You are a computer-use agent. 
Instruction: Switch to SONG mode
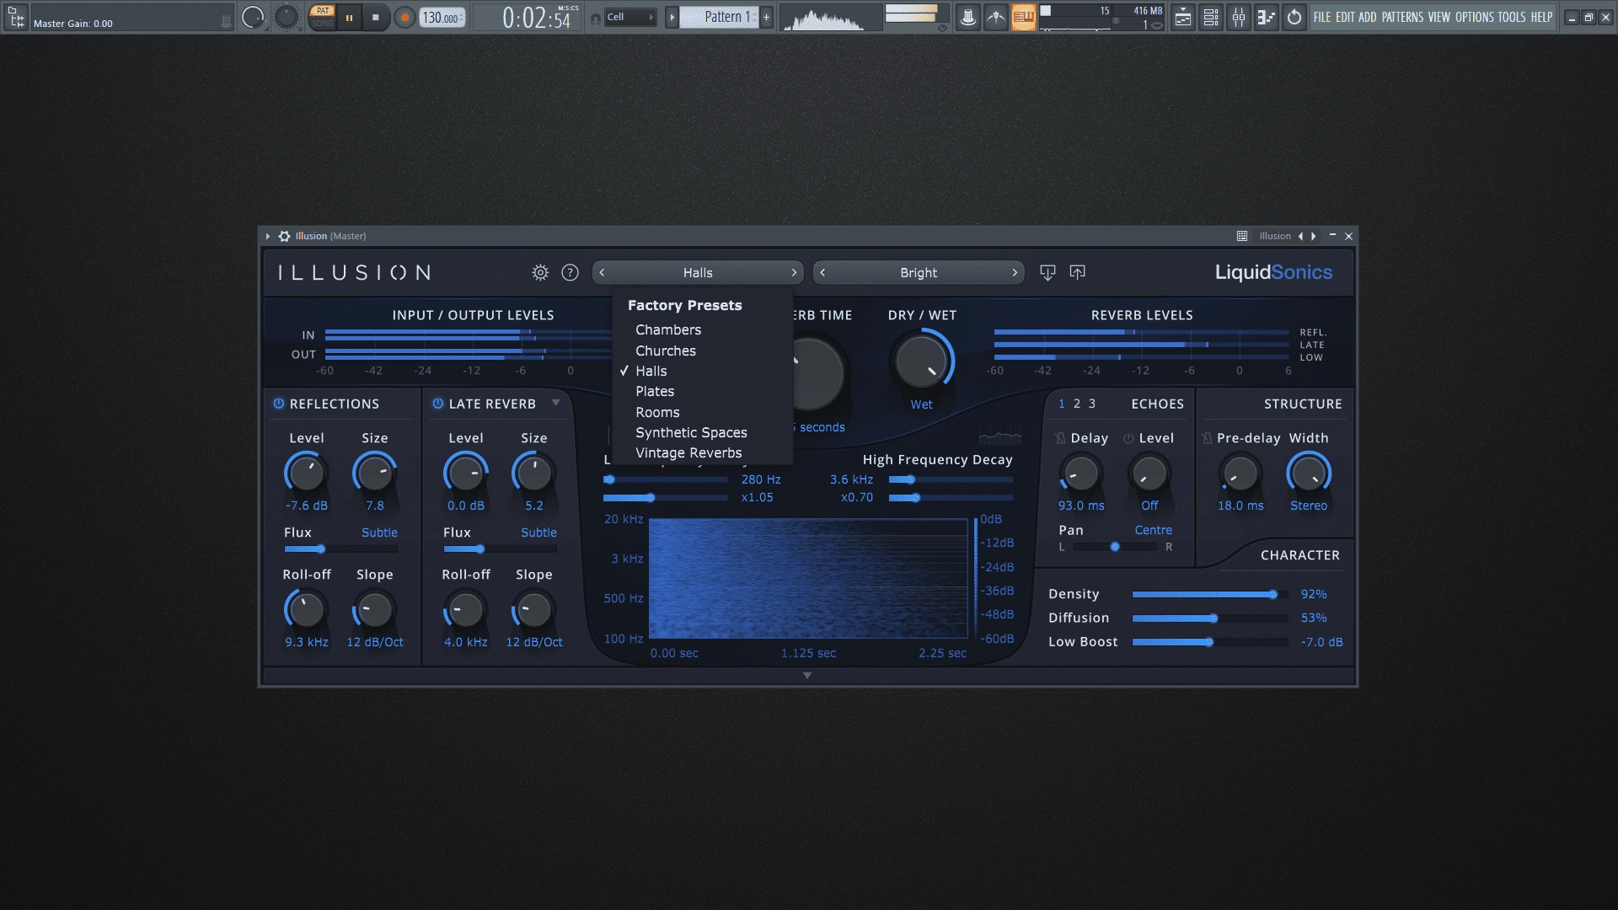323,23
